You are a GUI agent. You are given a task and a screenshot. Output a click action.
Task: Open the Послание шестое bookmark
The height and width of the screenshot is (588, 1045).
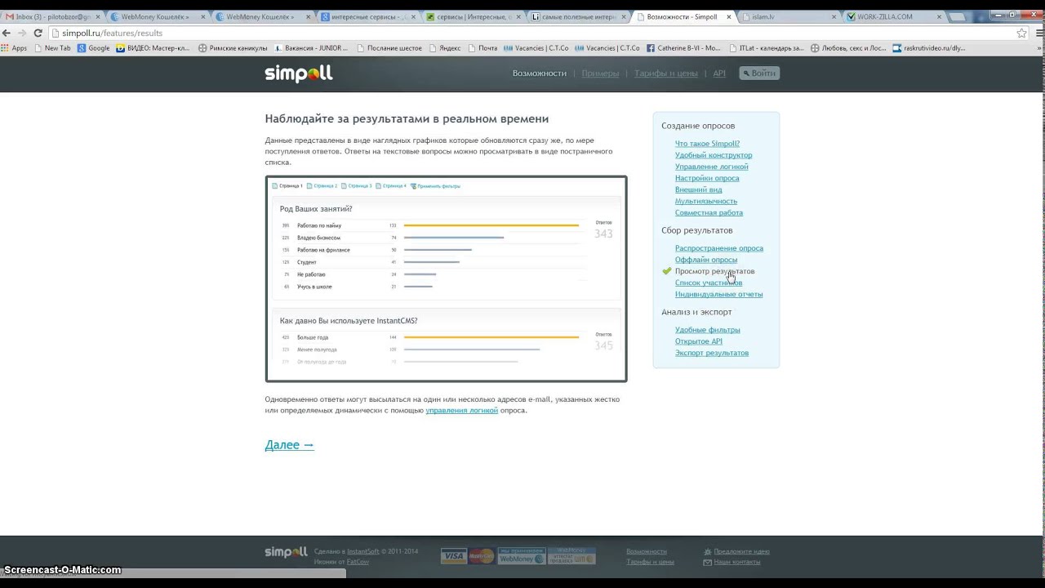click(389, 48)
